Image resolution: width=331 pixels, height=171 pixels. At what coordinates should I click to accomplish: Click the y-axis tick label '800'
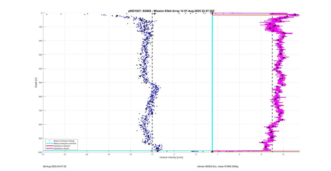coord(40,125)
